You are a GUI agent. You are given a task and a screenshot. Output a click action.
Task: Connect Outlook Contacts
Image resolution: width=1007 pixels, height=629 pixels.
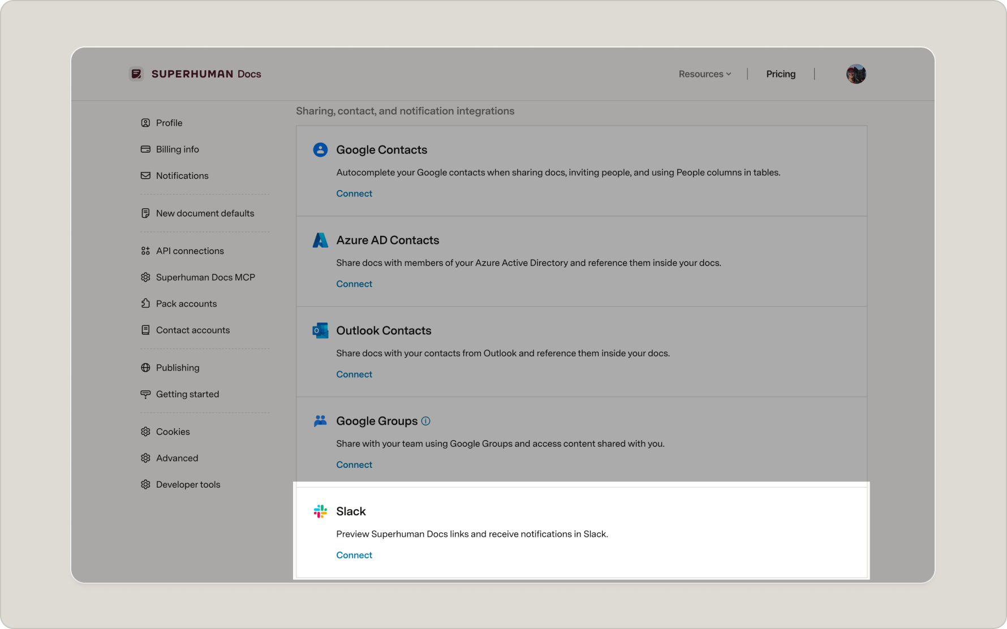pos(354,374)
